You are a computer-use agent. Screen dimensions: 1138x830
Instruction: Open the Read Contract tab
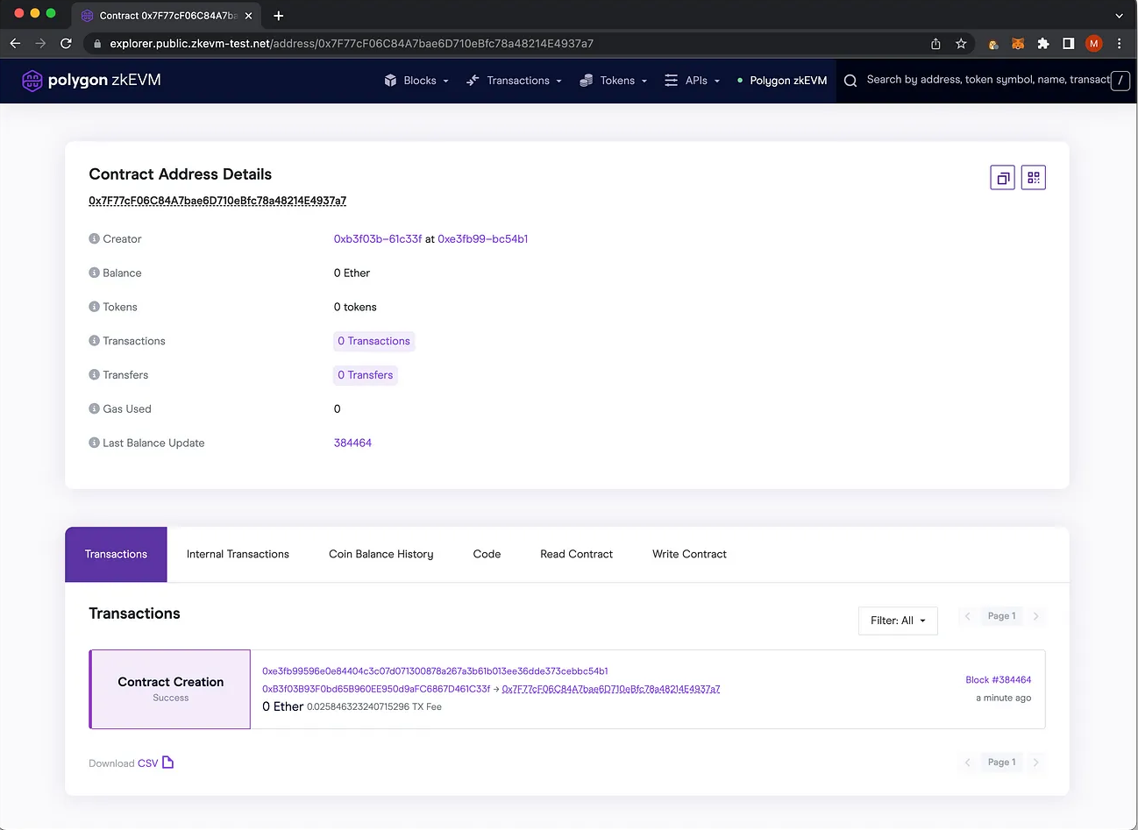click(576, 554)
